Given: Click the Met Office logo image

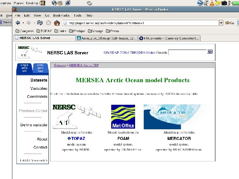Looking at the screenshot, I should point(123,117).
